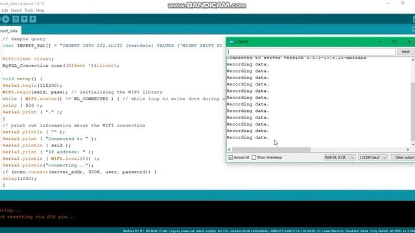Click the 'MySQL_Connection conn' code line
The width and height of the screenshot is (415, 233).
point(61,65)
